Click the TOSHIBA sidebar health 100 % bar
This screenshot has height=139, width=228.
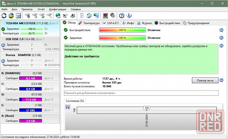point(32,29)
